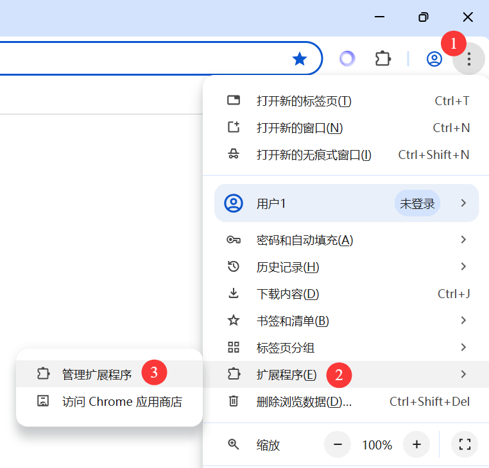Open the 下载内容 downloads item
This screenshot has width=489, height=468.
(x=287, y=294)
